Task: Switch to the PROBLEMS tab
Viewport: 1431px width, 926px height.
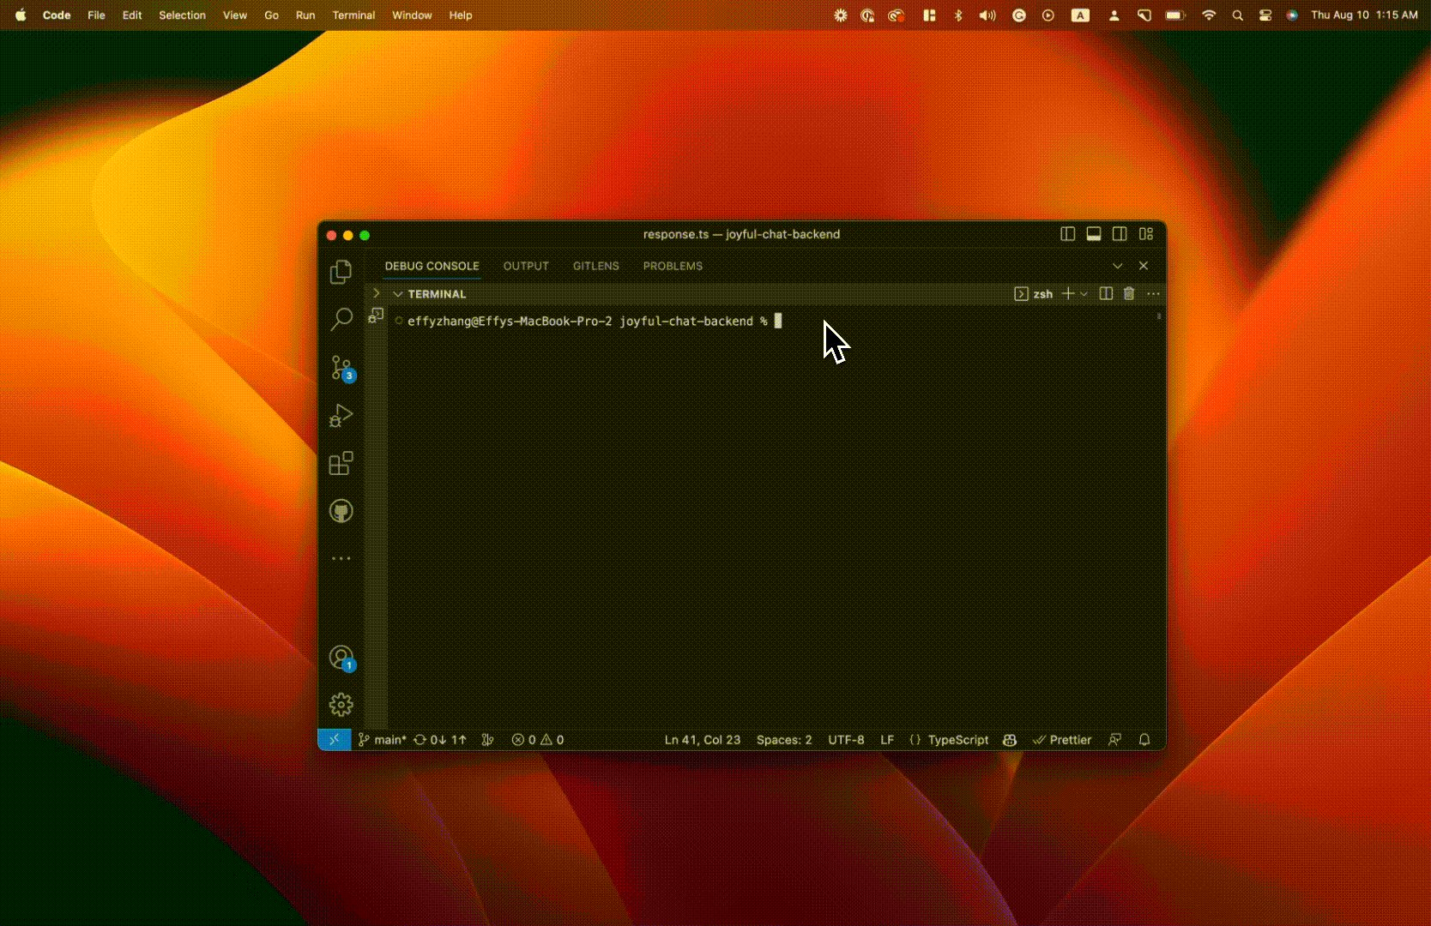Action: pos(673,266)
